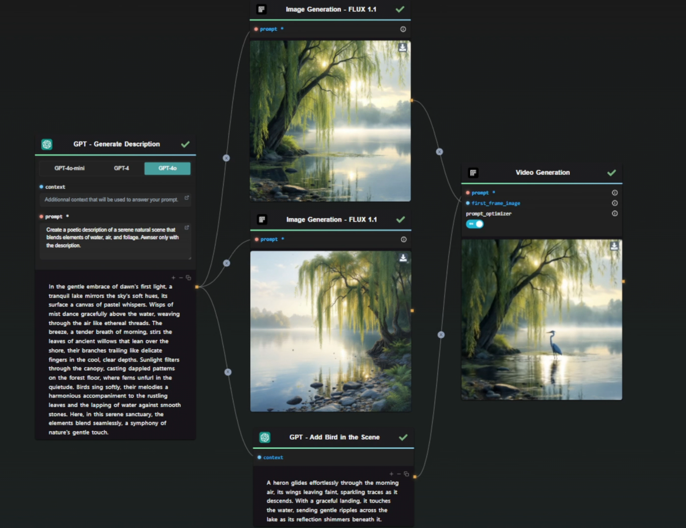Open info for the prompt_optimizer setting
Screen dimensions: 686x528
[614, 213]
